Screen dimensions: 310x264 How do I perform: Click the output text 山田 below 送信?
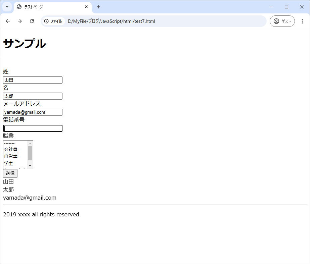(8, 181)
